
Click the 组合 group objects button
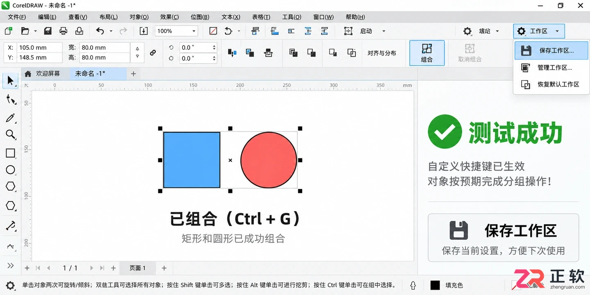[427, 53]
